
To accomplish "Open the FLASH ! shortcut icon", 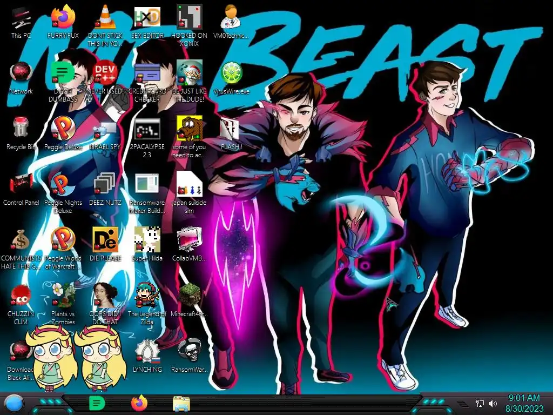I will 230,129.
